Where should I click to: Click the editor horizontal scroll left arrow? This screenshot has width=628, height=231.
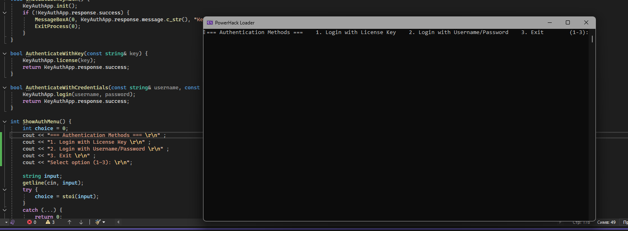118,222
